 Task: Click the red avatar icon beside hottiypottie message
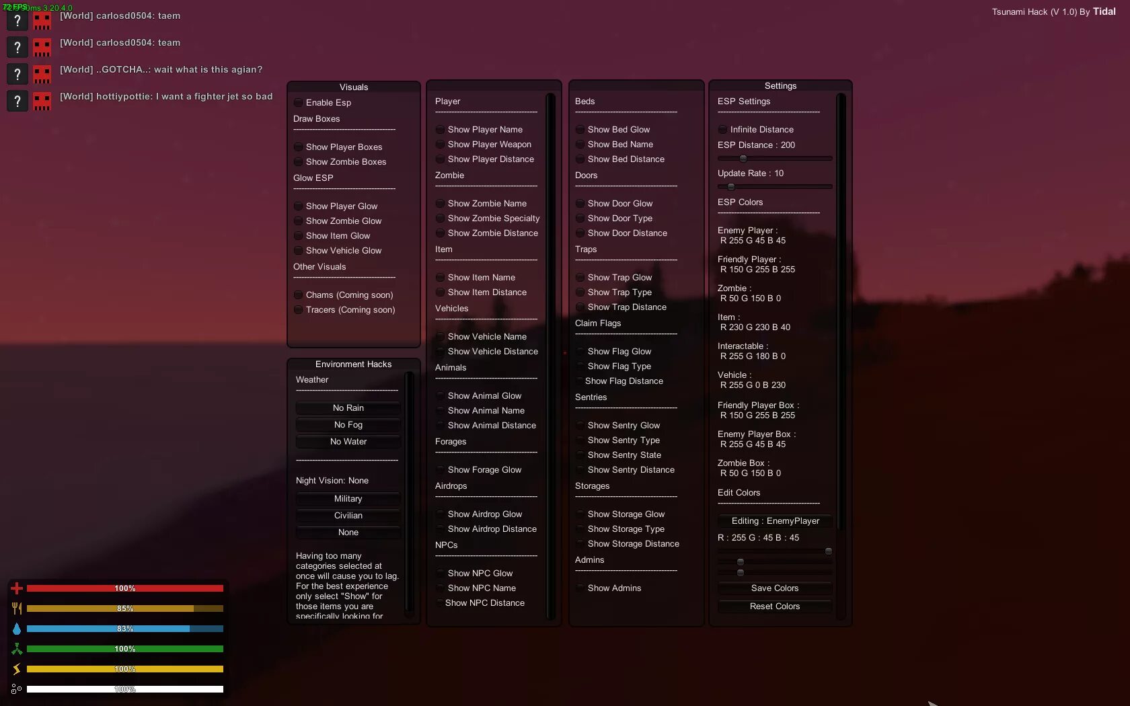42,101
